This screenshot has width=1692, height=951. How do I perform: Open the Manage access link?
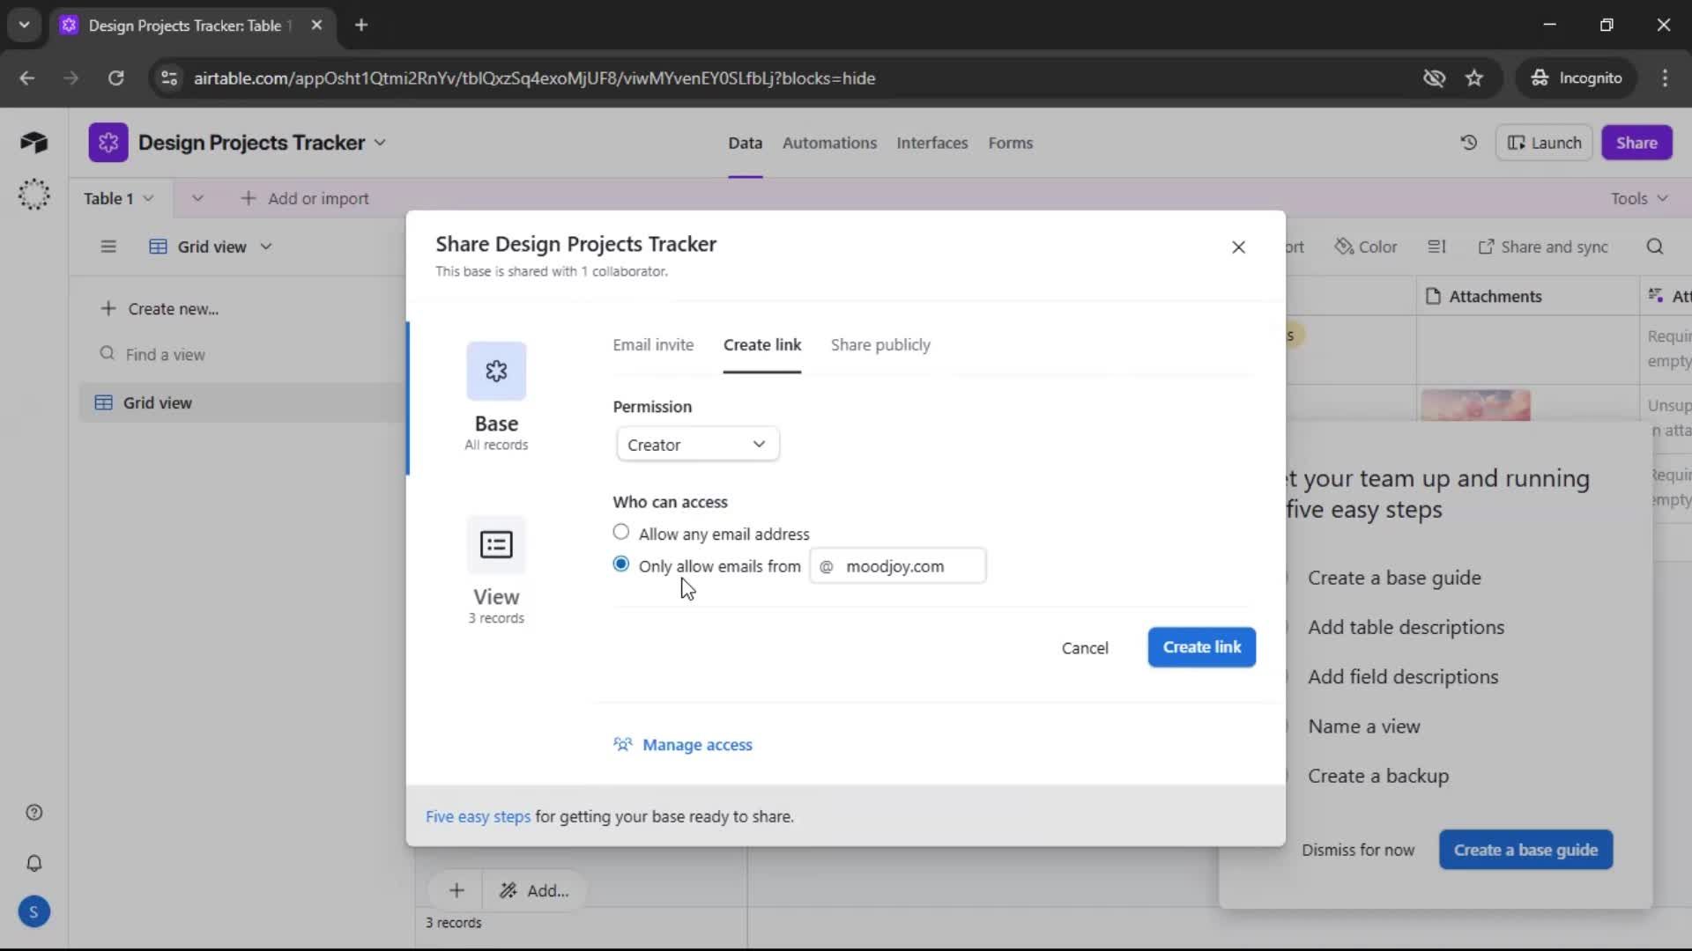[683, 745]
